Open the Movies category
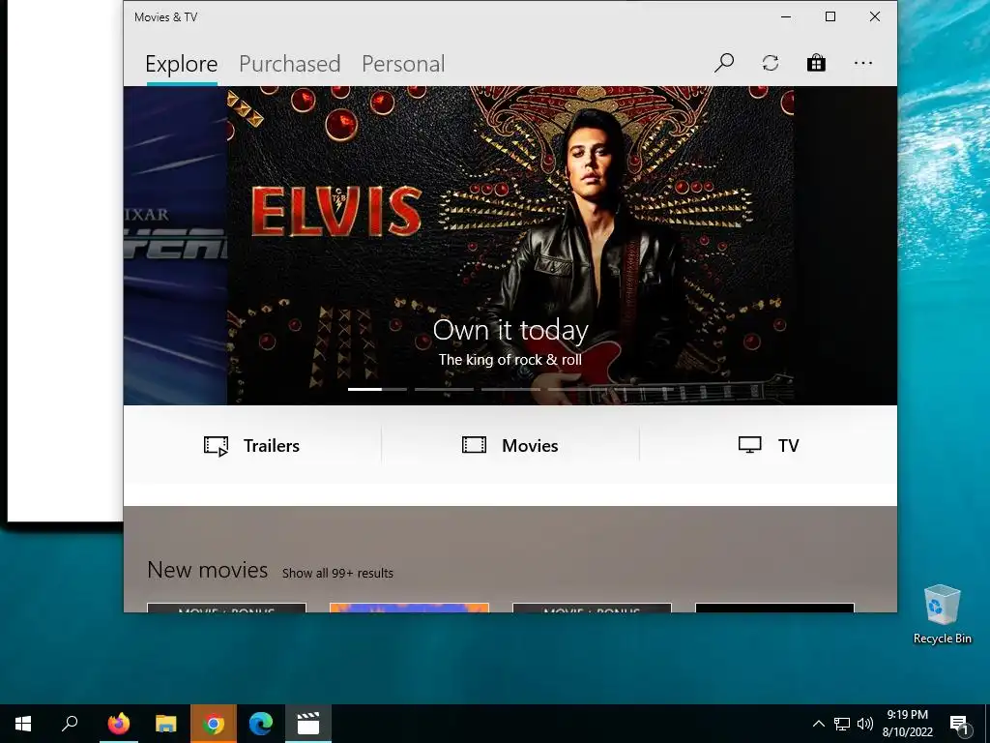 [510, 445]
